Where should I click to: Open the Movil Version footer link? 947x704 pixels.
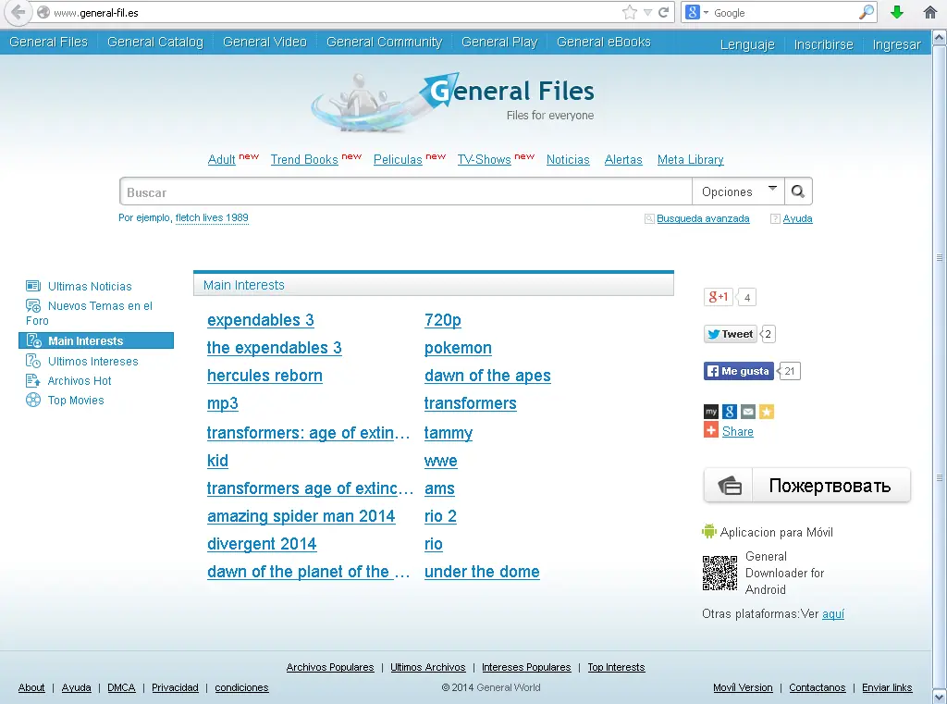point(743,687)
